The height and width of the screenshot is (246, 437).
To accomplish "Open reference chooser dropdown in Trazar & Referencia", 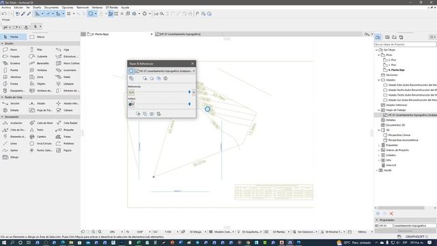I will 194,71.
